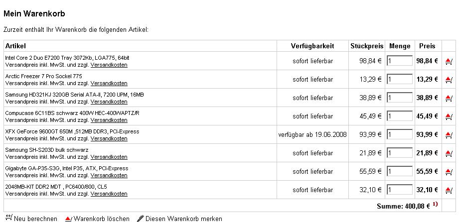
Task: Focus quantity field for Samsung SH-S203D
Action: (400, 153)
